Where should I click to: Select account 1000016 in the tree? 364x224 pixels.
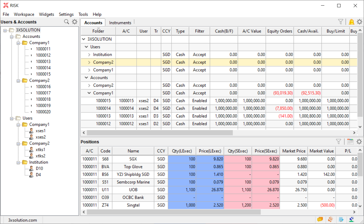43,87
